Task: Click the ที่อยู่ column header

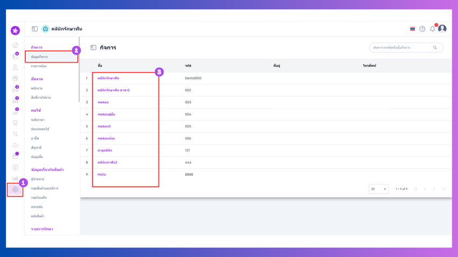Action: coord(276,66)
